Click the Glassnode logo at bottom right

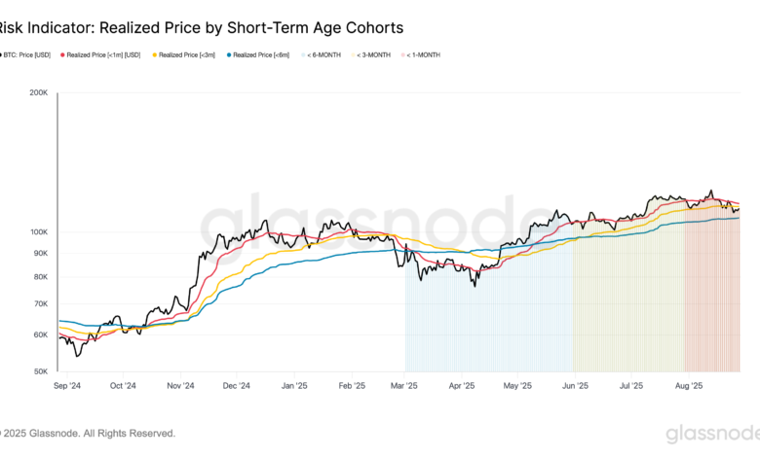click(711, 435)
